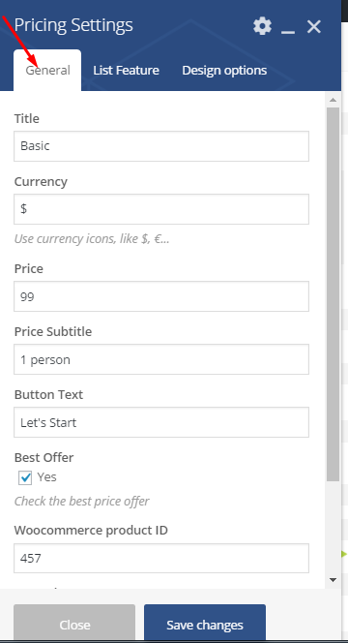
Task: Click the scrollbar down arrow
Action: [x=333, y=580]
